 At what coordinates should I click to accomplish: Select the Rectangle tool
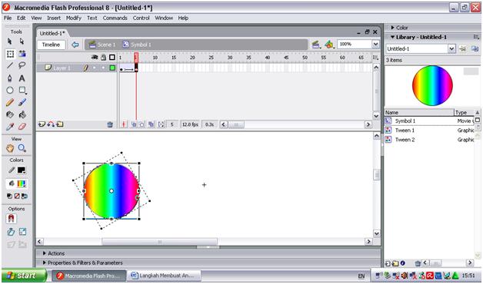coord(22,90)
